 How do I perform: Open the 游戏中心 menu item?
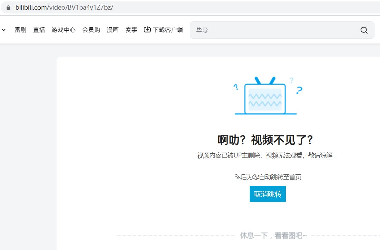point(63,30)
